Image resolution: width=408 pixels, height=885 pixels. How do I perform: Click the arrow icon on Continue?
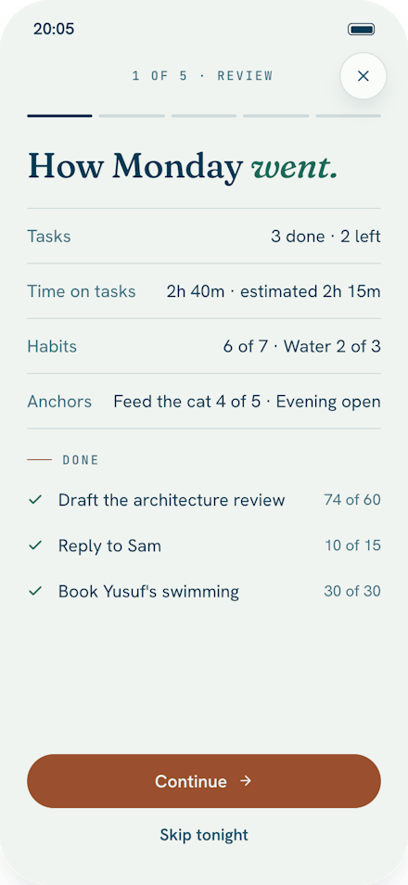point(246,780)
